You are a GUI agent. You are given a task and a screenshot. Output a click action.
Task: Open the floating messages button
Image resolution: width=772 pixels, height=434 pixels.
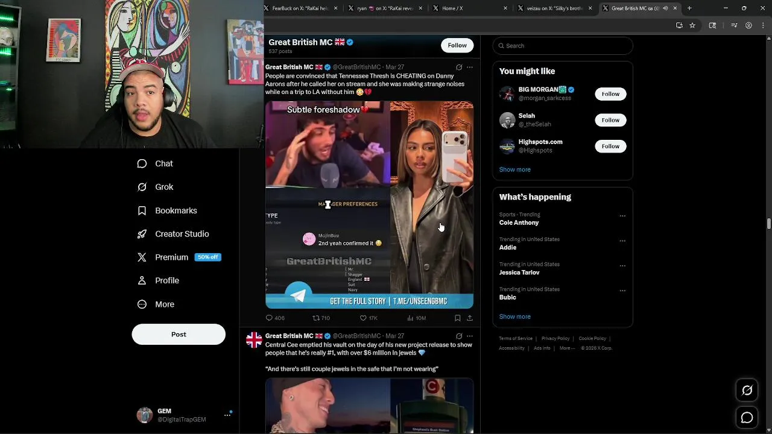click(x=747, y=418)
